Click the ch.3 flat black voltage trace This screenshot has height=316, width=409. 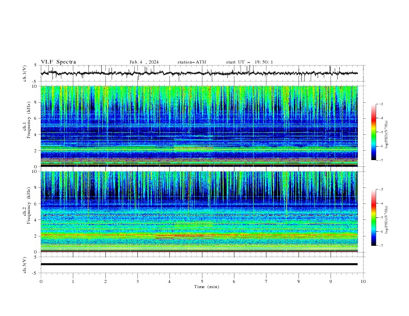click(199, 264)
